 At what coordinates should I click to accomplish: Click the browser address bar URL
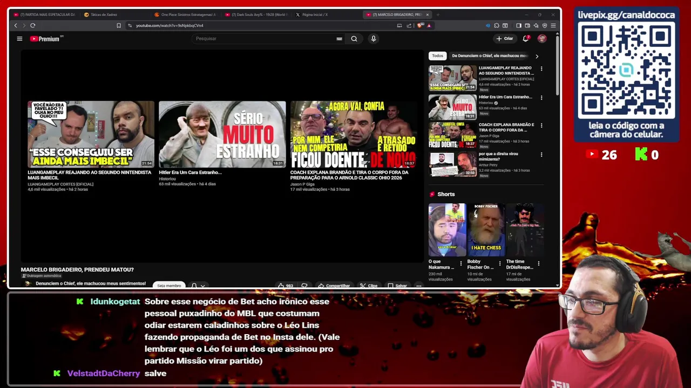[x=170, y=25]
